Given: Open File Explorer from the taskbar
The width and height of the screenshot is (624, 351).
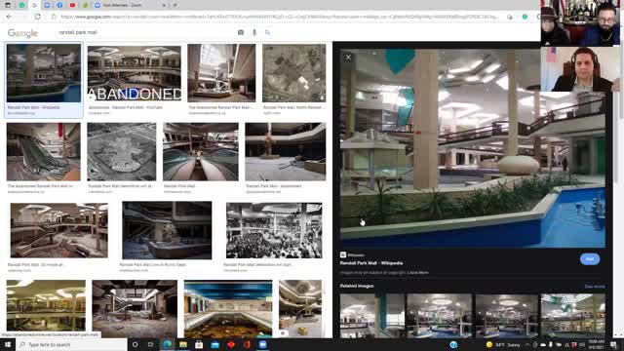Looking at the screenshot, I should click(x=183, y=344).
